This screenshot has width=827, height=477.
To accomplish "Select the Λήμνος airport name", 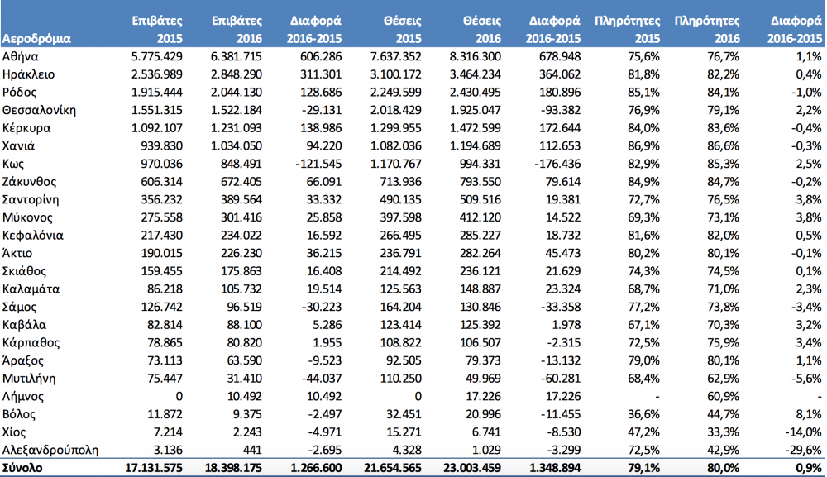I will (x=22, y=397).
